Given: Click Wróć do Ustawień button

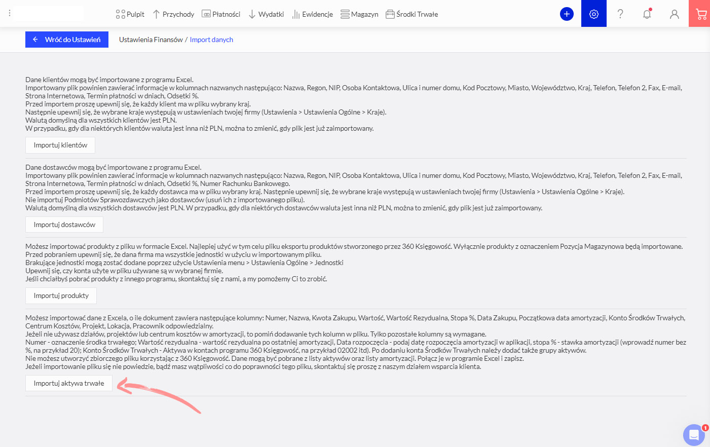Looking at the screenshot, I should click(67, 40).
